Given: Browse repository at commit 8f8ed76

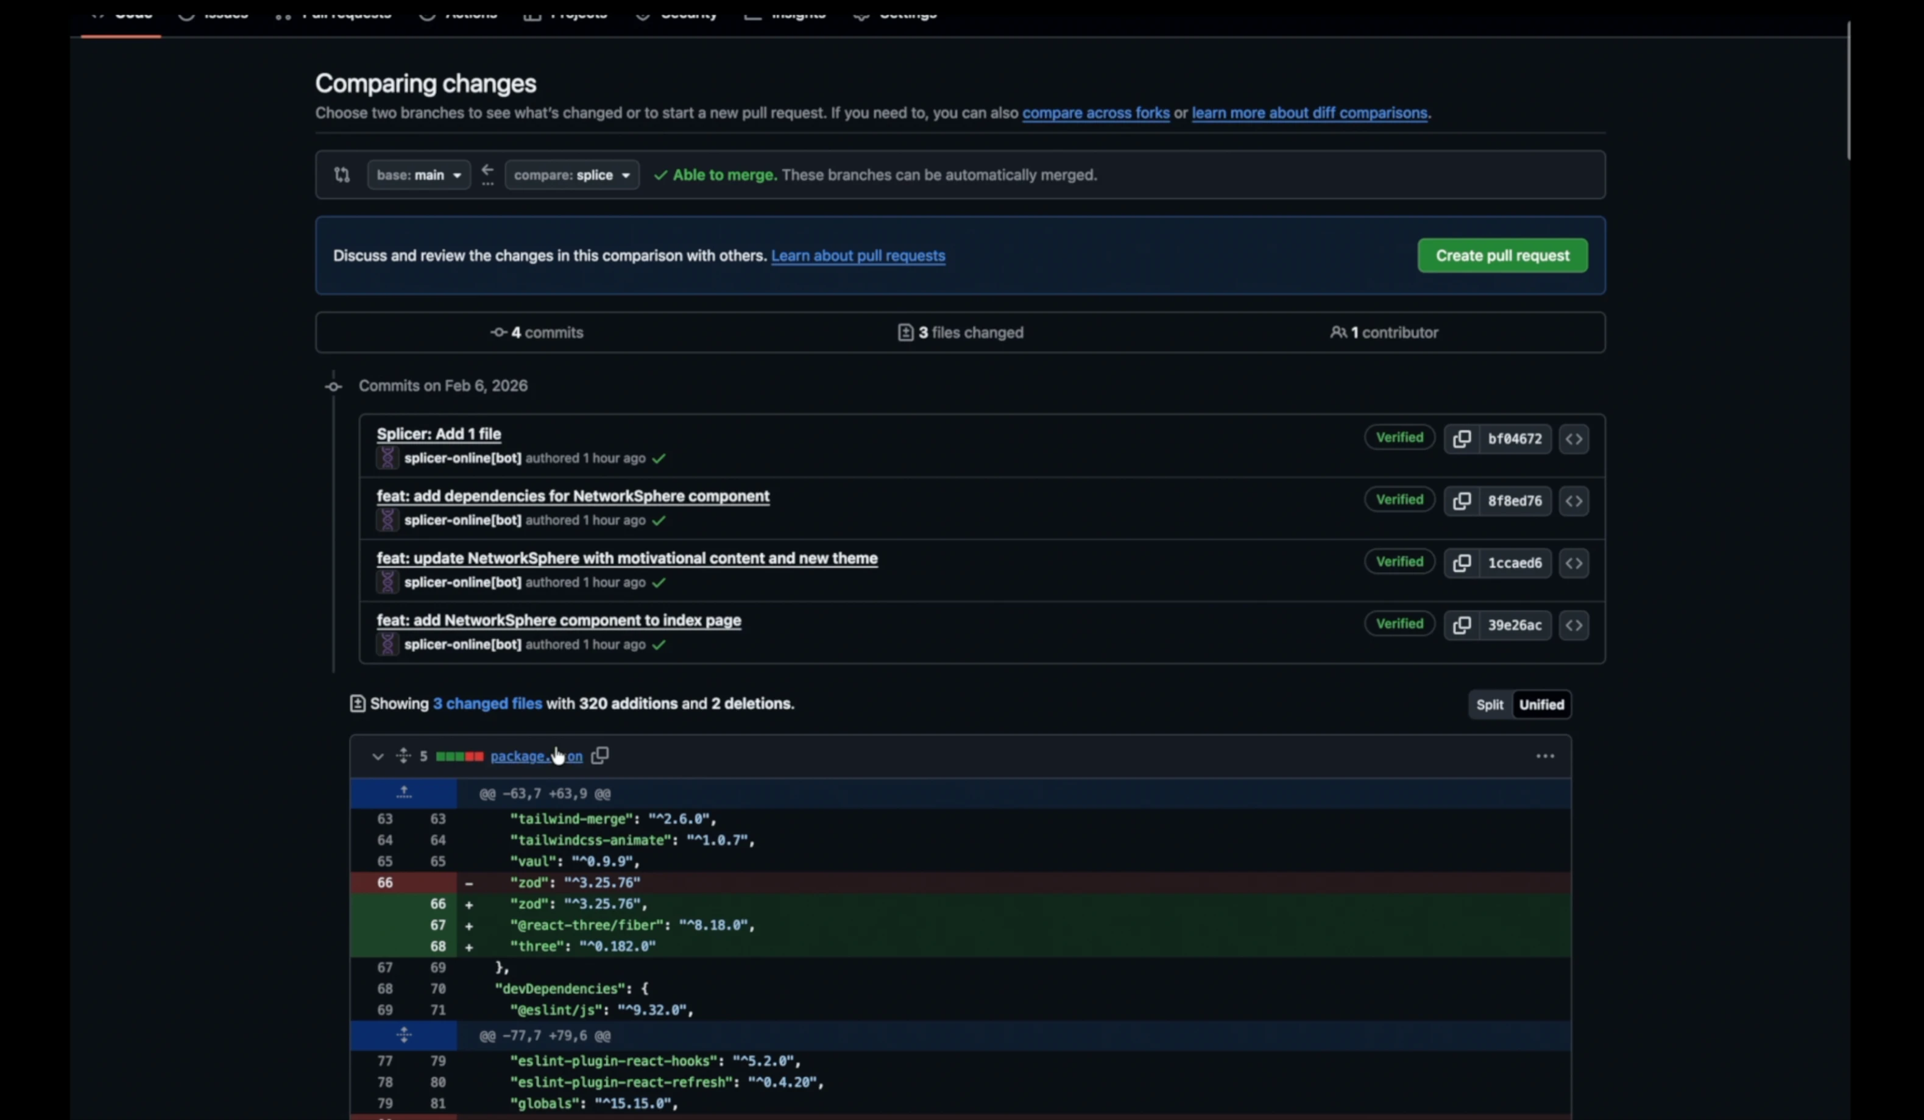Looking at the screenshot, I should (x=1574, y=501).
